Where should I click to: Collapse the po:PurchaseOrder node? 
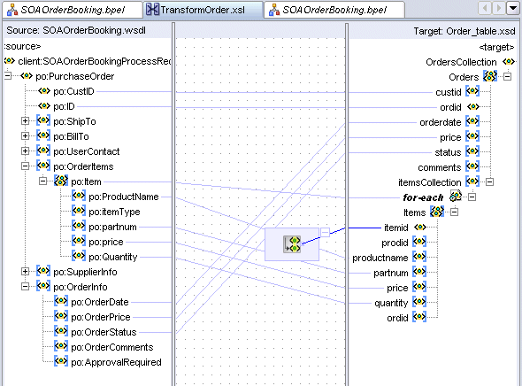[x=8, y=76]
